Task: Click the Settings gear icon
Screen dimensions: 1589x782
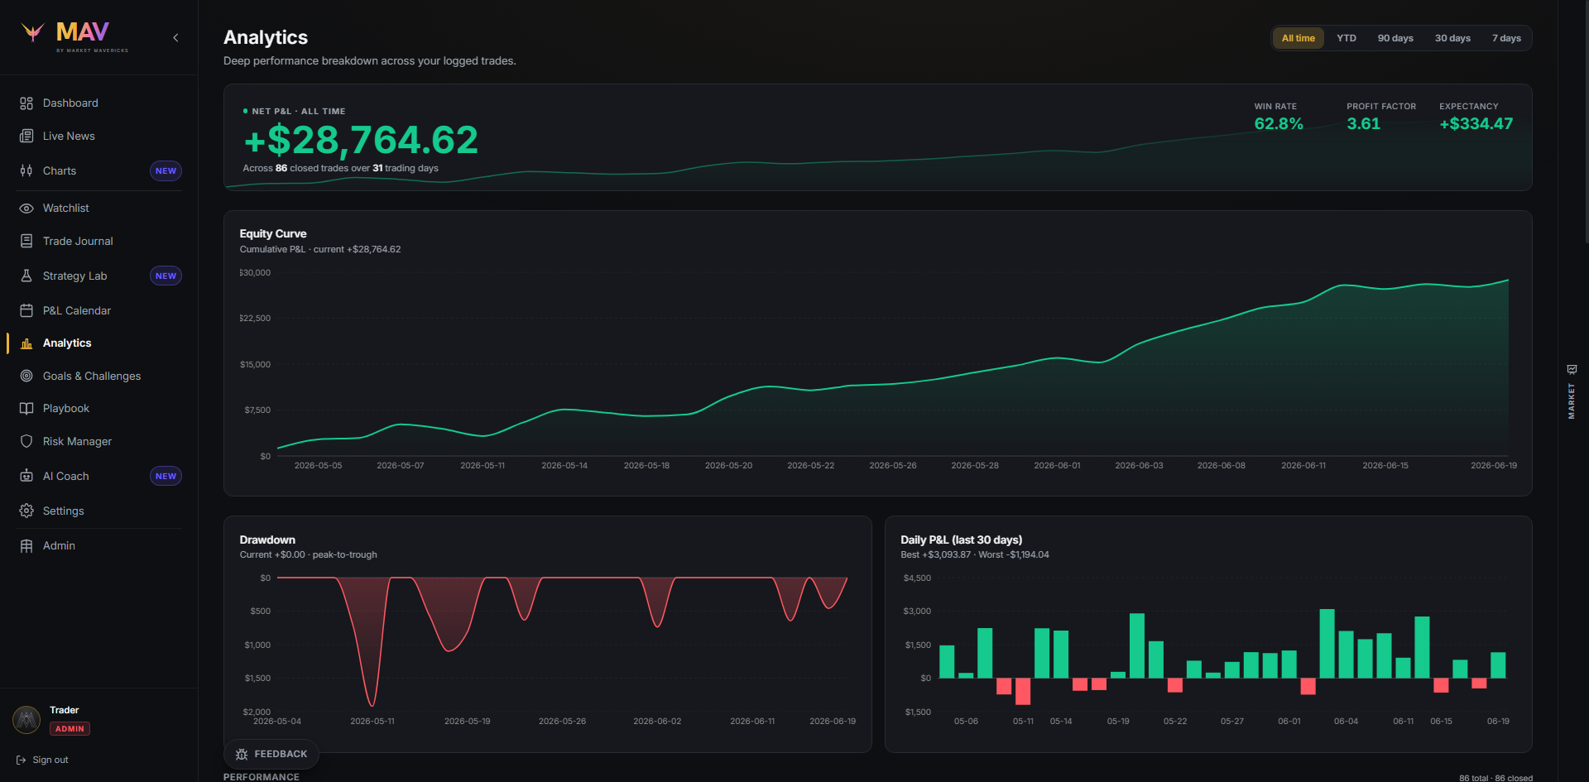Action: 26,511
